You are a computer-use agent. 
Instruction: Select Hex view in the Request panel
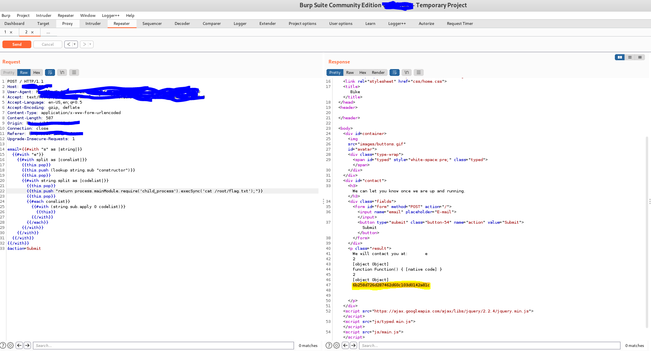pyautogui.click(x=37, y=73)
